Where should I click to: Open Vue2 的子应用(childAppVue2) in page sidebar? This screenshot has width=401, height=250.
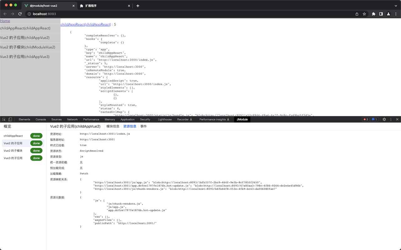(x=25, y=38)
